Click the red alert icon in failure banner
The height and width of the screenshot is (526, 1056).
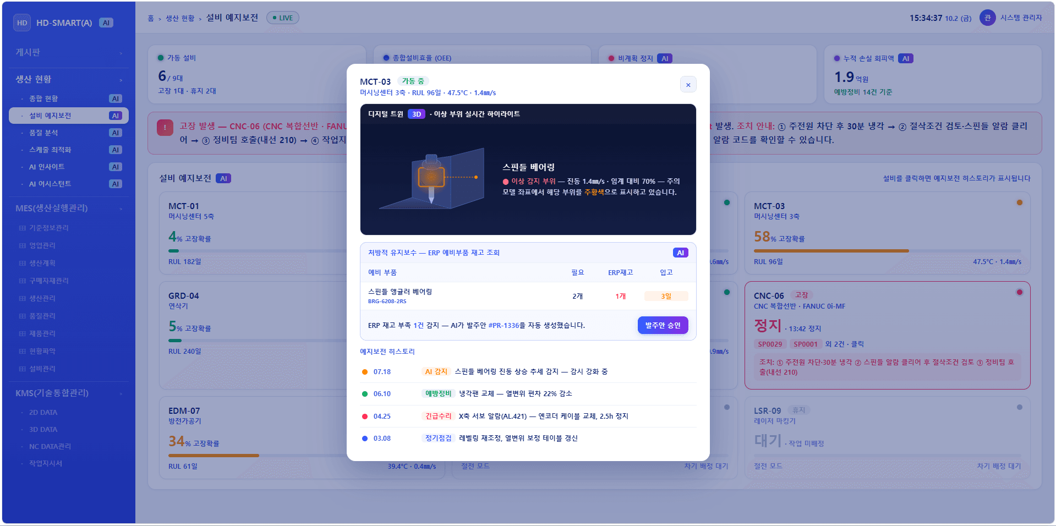[165, 128]
